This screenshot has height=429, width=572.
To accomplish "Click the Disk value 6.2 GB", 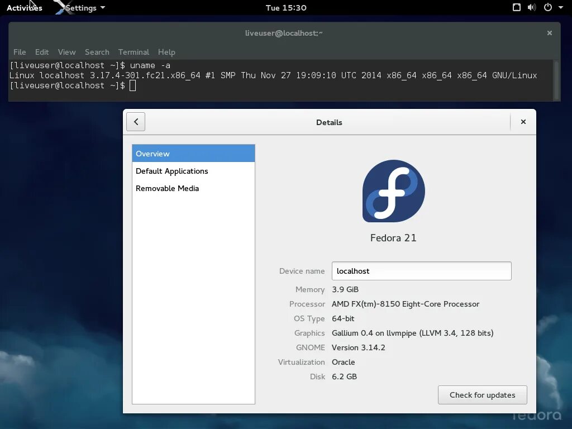I will 344,377.
